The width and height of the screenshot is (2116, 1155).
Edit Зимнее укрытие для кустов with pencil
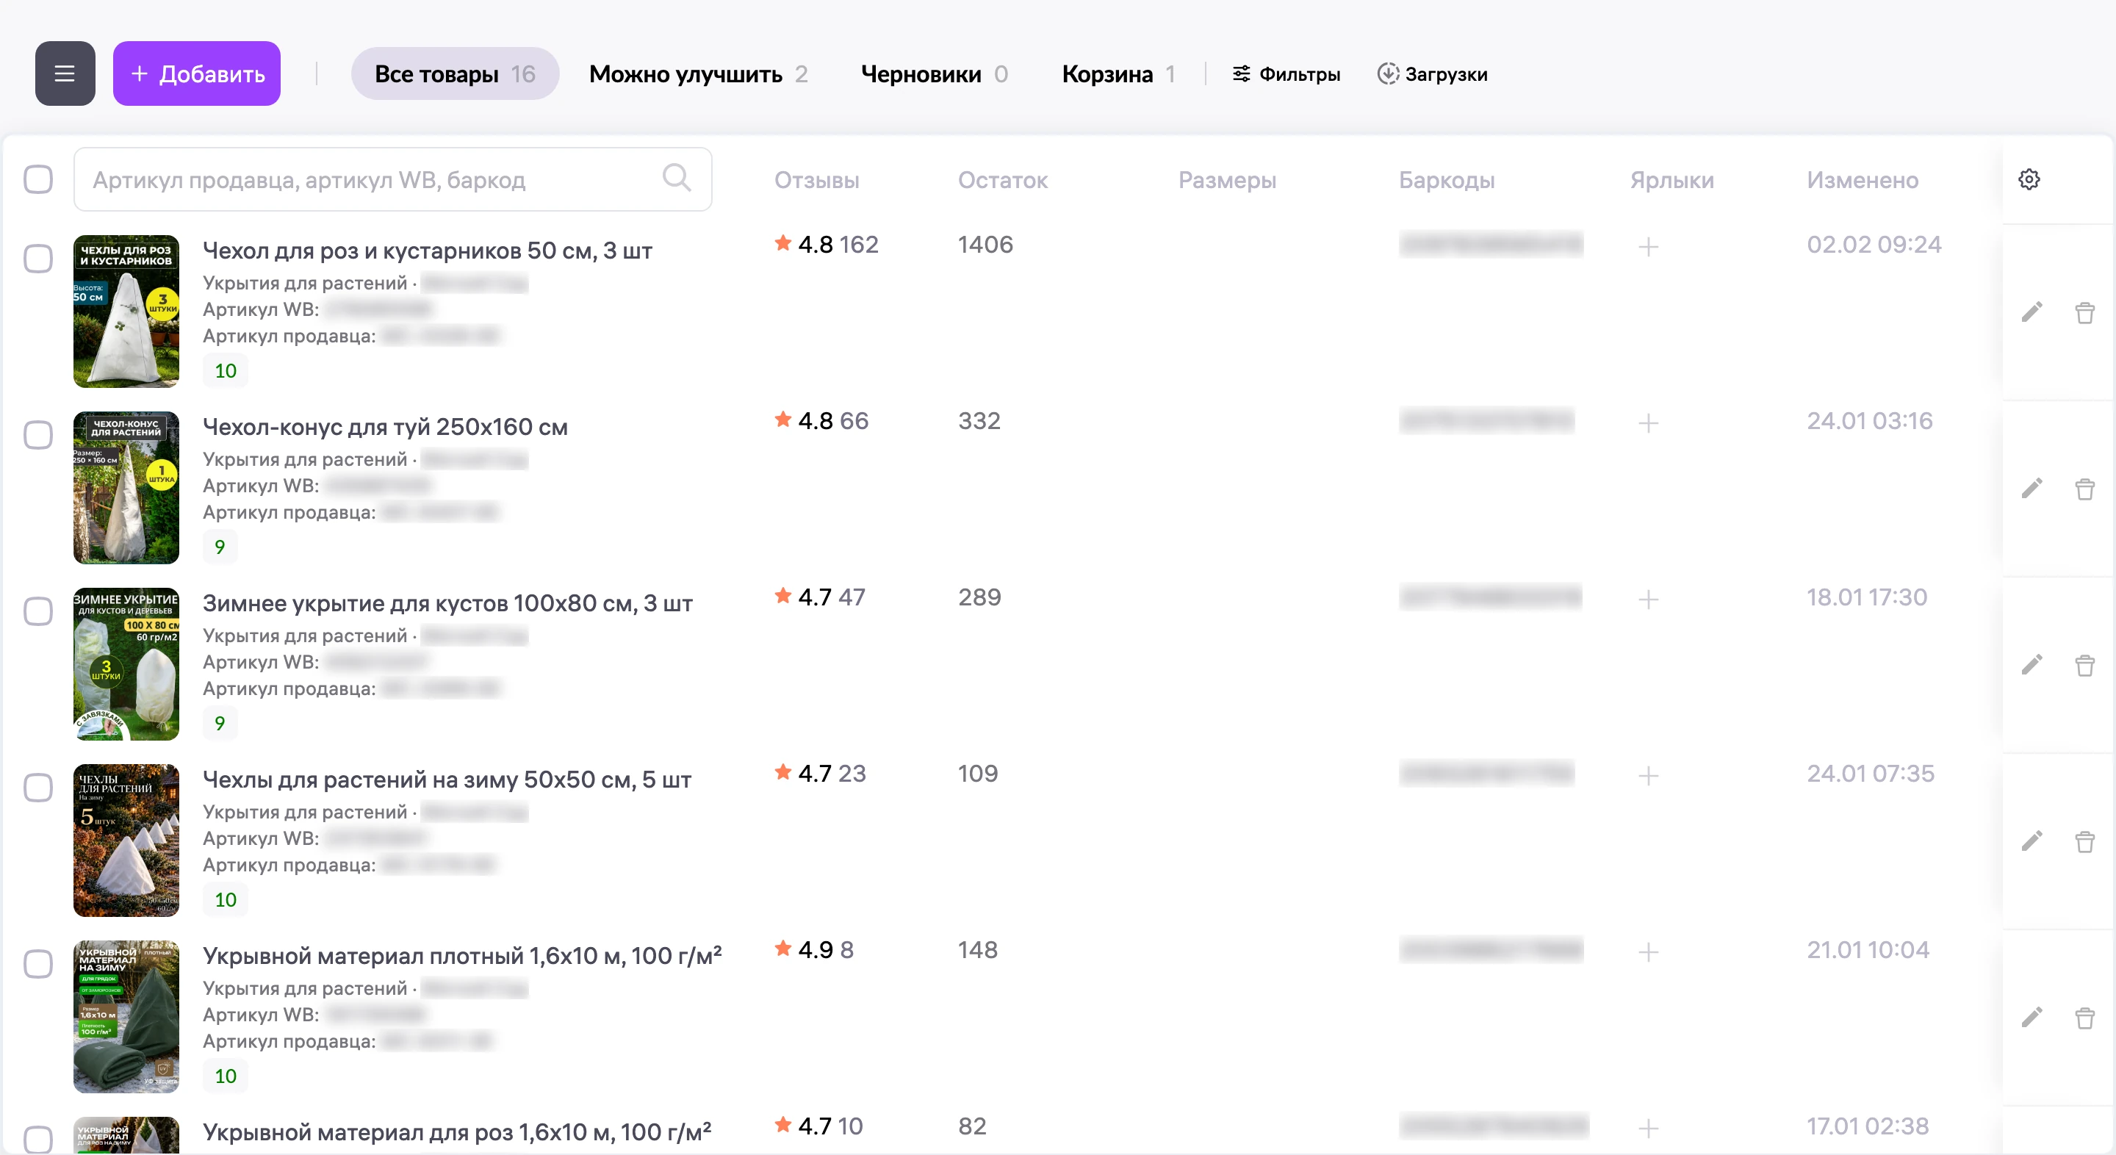2032,665
